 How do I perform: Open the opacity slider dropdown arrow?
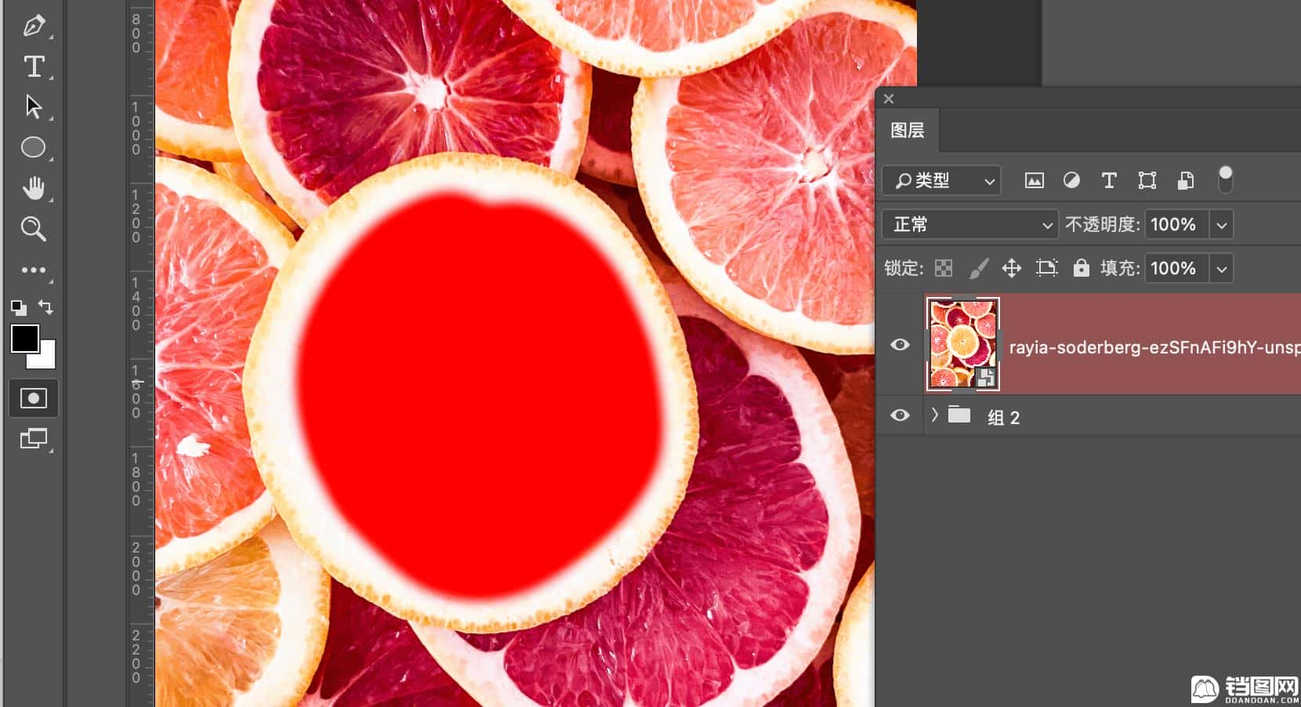coord(1221,225)
